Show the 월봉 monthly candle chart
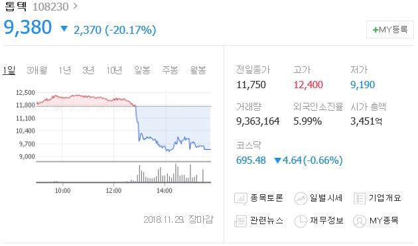The height and width of the screenshot is (246, 418). 198,70
